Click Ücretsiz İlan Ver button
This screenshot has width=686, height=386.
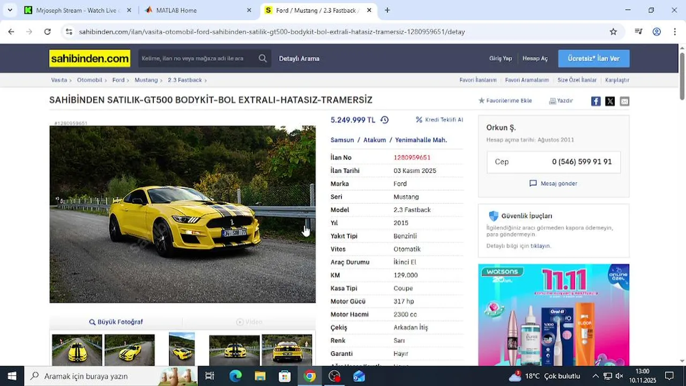pos(594,58)
